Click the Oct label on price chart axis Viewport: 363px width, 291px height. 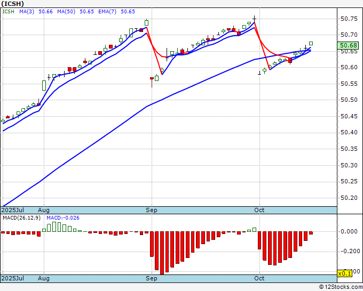click(259, 210)
